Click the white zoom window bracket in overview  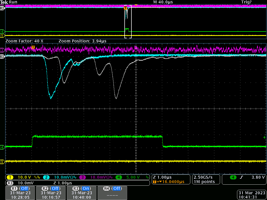click(x=128, y=22)
